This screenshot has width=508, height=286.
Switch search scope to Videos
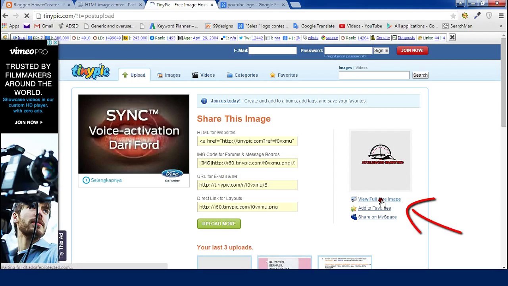(x=362, y=68)
